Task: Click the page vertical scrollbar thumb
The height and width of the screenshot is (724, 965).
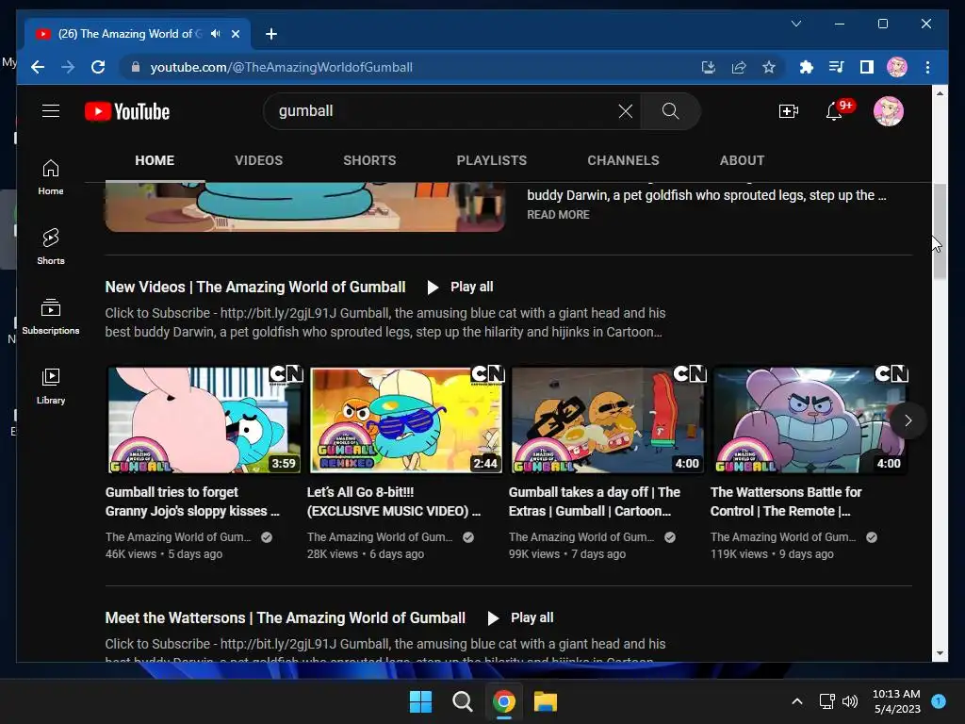Action: click(x=940, y=231)
